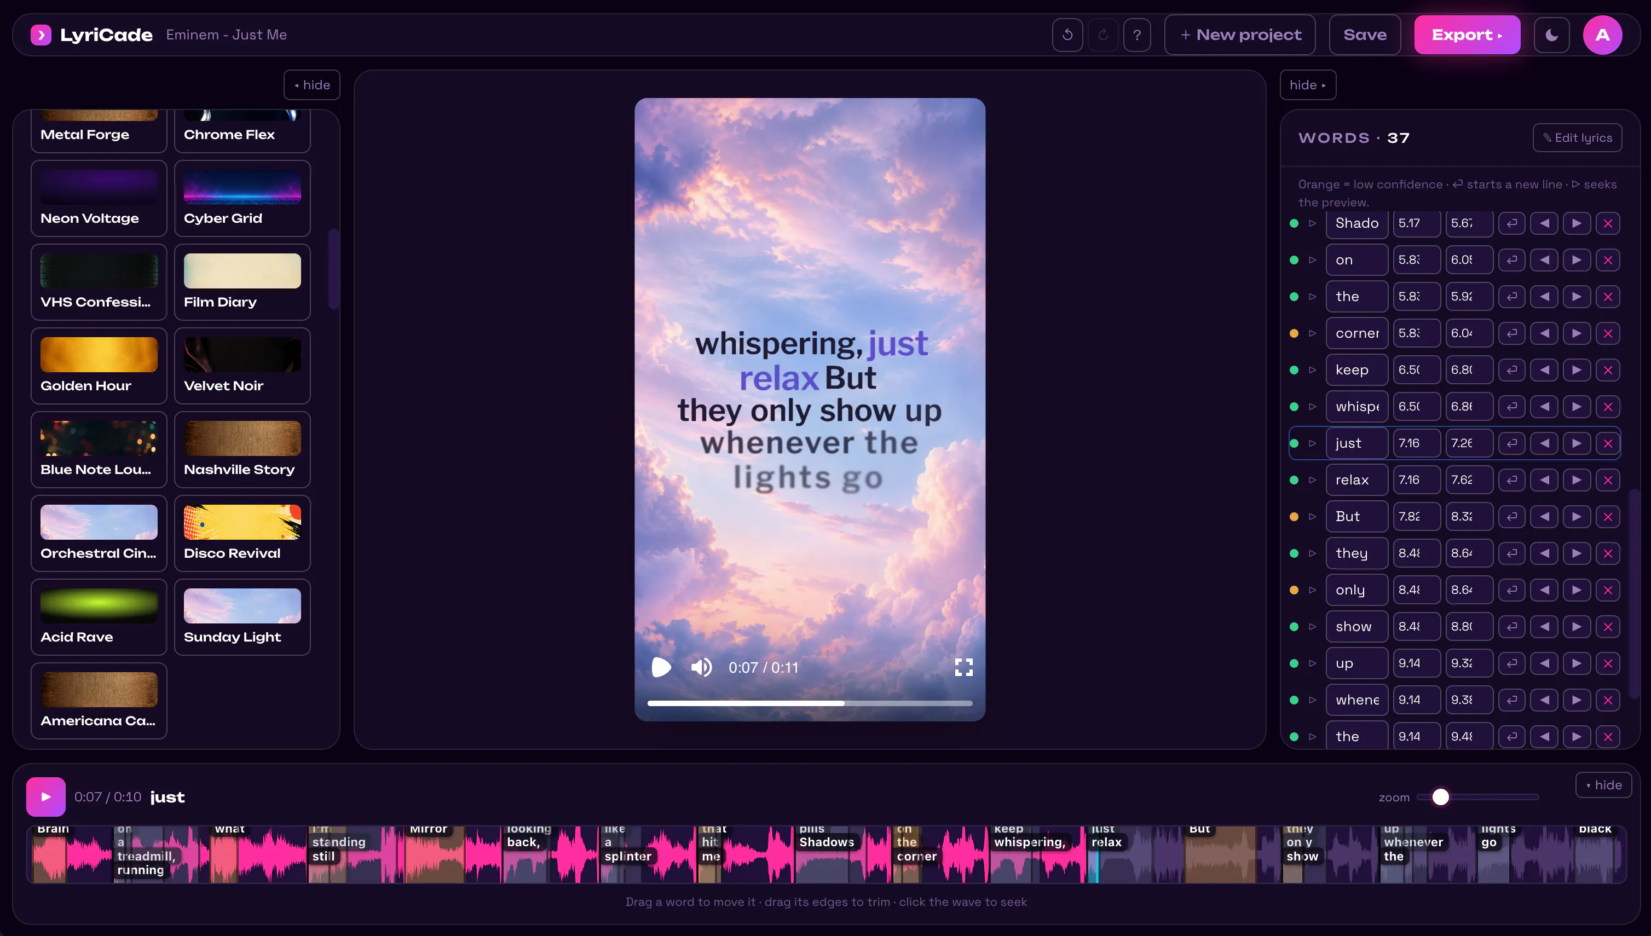Nudge 'whenever' row earlier with left arrow

point(1544,700)
